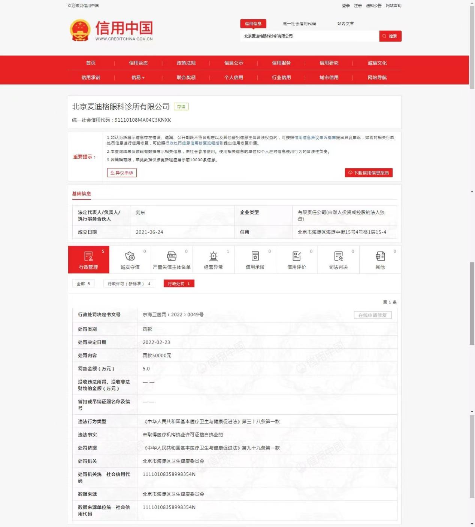The width and height of the screenshot is (475, 527).
Task: Open 诚信文化 in the navigation bar
Action: tap(377, 63)
